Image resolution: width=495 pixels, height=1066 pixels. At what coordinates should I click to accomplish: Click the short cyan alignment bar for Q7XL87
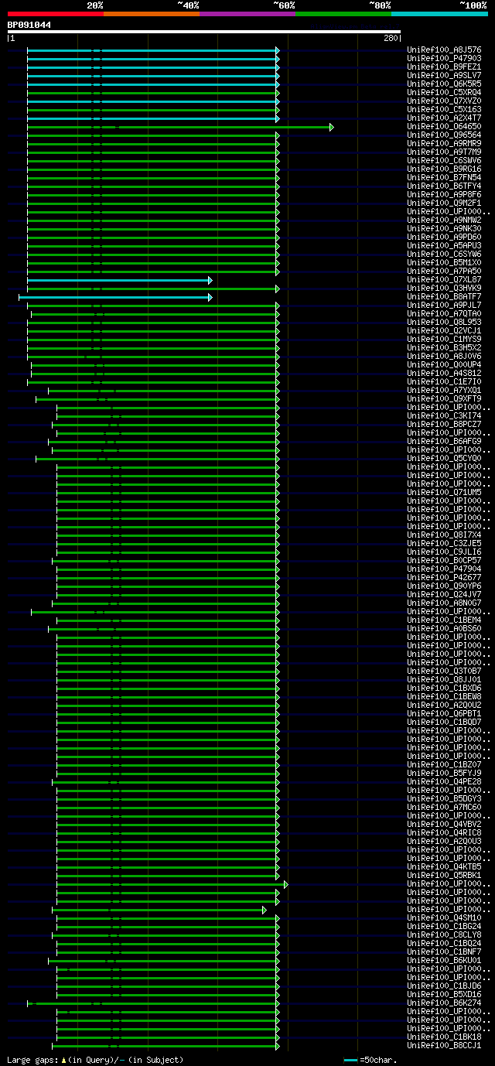[120, 280]
